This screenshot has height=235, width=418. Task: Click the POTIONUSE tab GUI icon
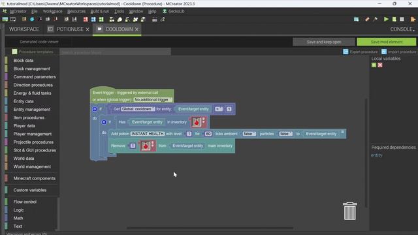point(50,29)
